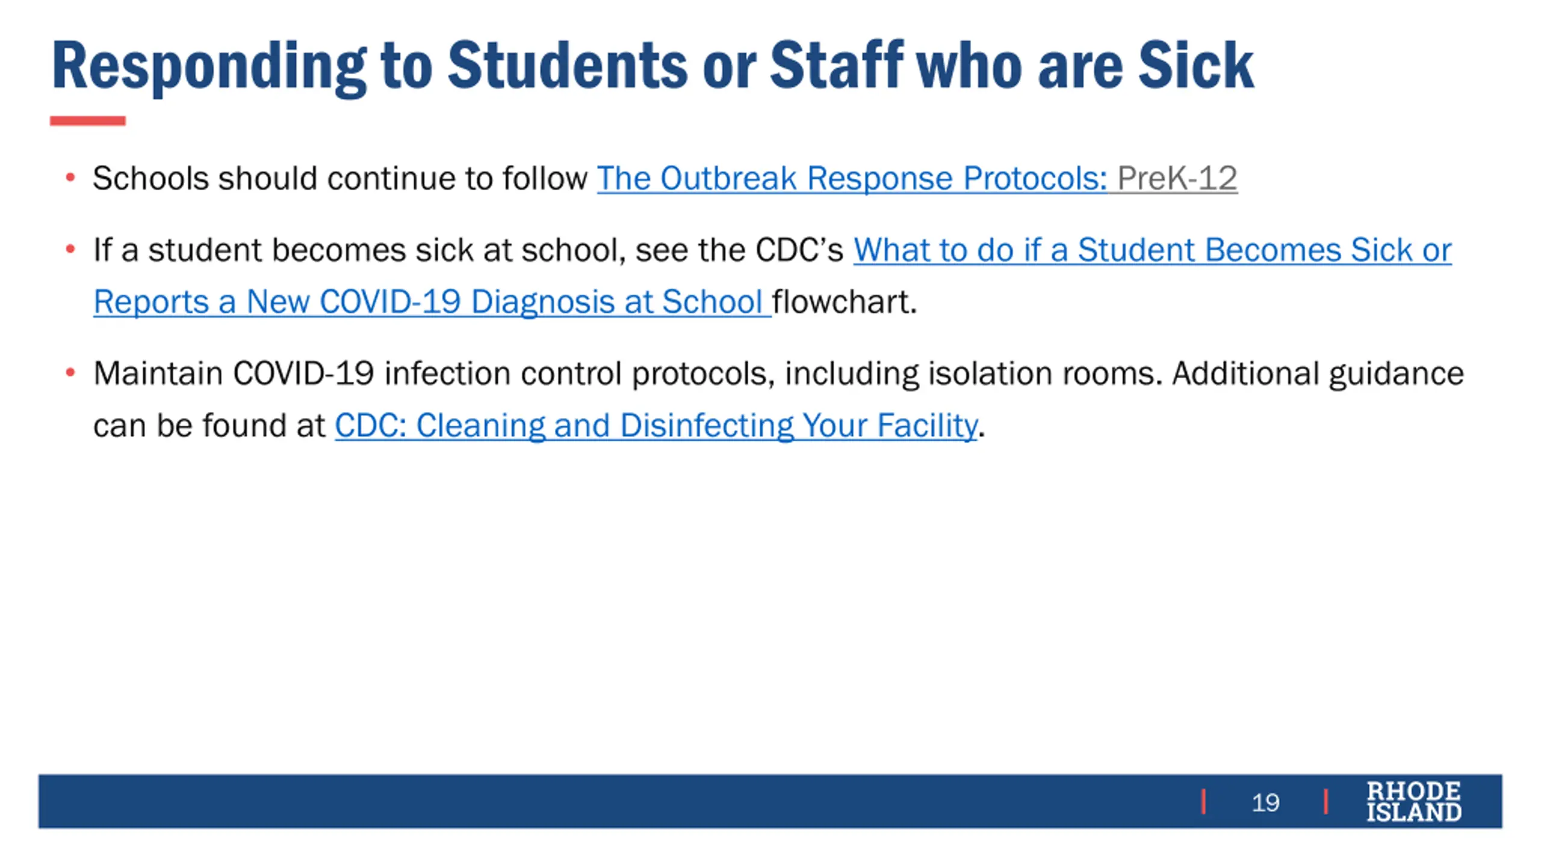
Task: Click the underlined PreK-12 text
Action: coord(1177,179)
